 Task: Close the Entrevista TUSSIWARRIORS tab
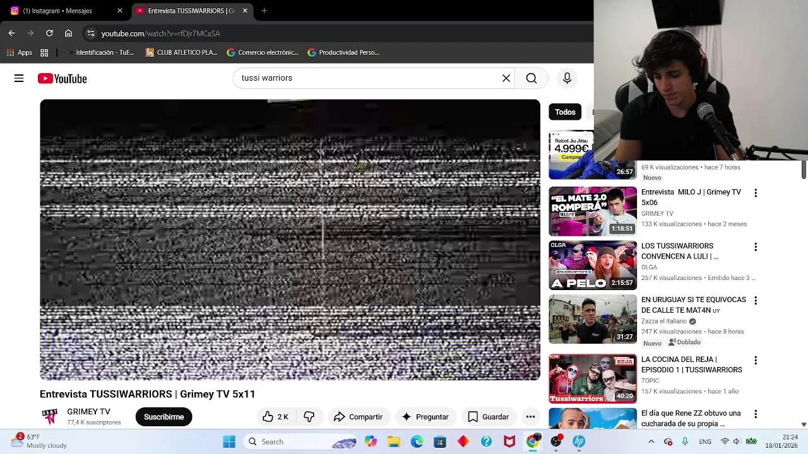coord(245,11)
